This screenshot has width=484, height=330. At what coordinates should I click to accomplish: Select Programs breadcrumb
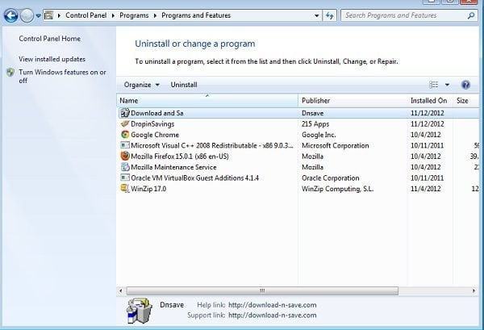(x=134, y=15)
